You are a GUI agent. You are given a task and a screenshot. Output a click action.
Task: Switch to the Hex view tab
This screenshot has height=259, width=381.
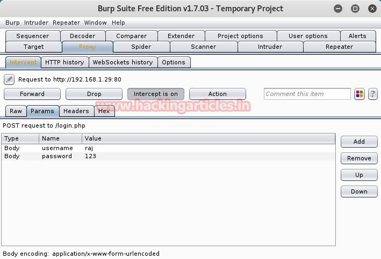(104, 111)
